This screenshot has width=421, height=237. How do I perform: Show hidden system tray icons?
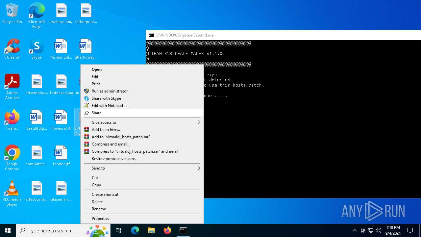click(x=355, y=230)
